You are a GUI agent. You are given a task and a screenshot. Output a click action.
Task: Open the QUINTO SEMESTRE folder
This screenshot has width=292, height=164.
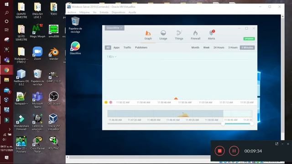pos(21,10)
